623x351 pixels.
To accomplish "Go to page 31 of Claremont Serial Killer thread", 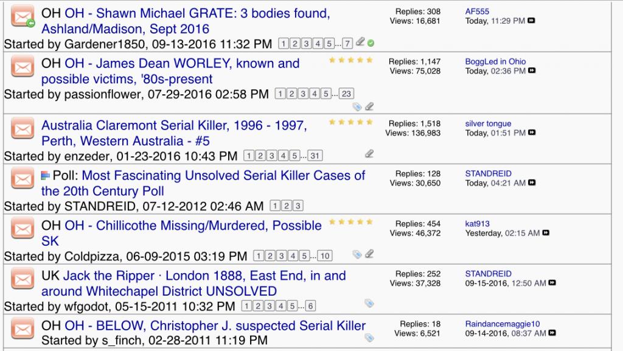I will (315, 156).
